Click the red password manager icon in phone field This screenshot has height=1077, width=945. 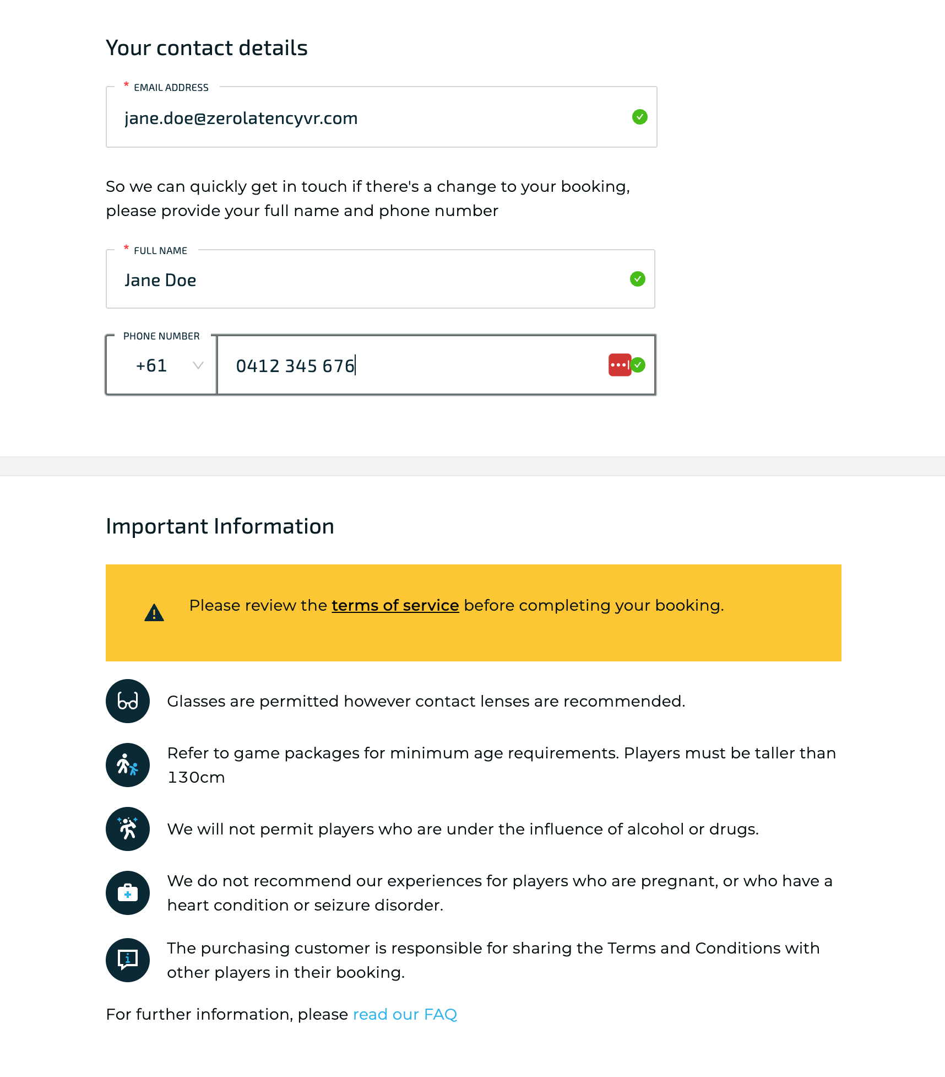tap(620, 365)
